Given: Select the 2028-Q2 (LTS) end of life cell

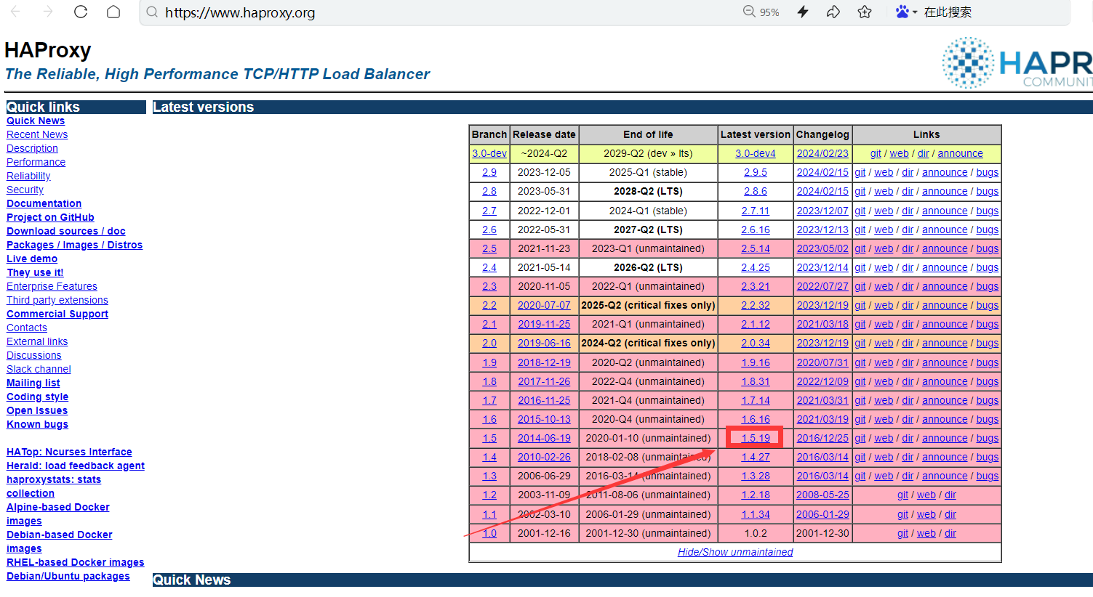Looking at the screenshot, I should 648,191.
